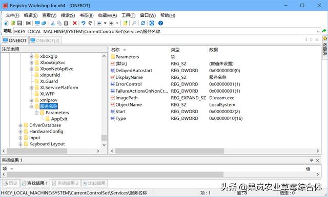Open the Forward history dropdown arrow
Screen dimensions: 328x197
click(x=117, y=23)
